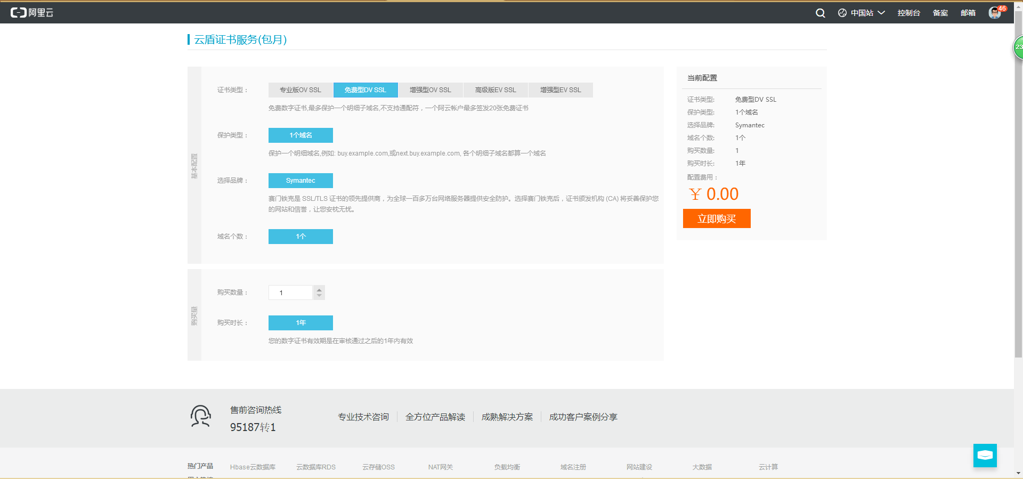The height and width of the screenshot is (479, 1023).
Task: Choose the 高级版EV SSL certificate option
Action: click(496, 90)
